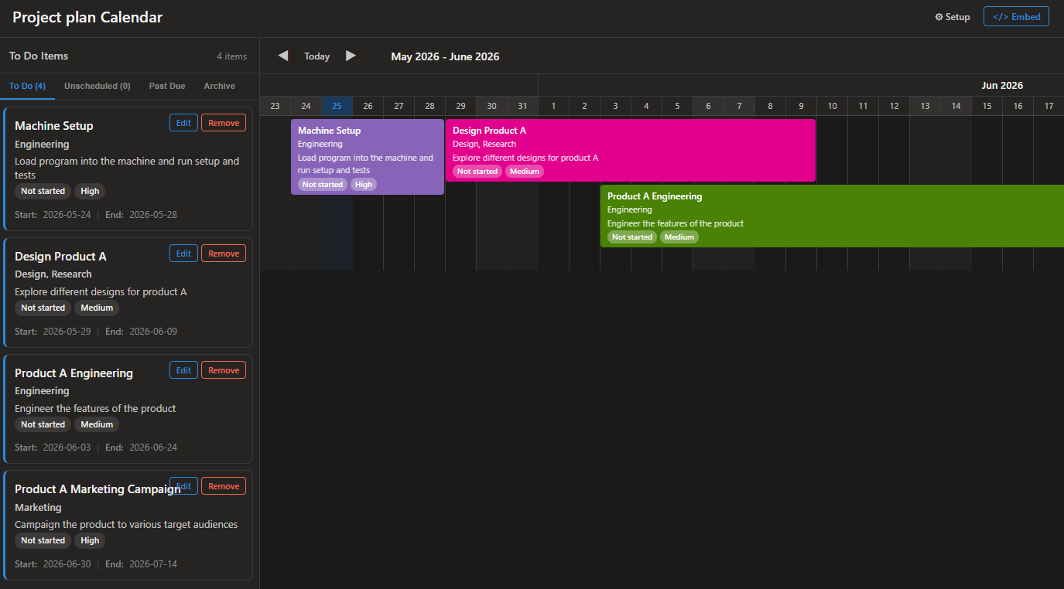Click Product A Marketing Campaign card title

98,489
